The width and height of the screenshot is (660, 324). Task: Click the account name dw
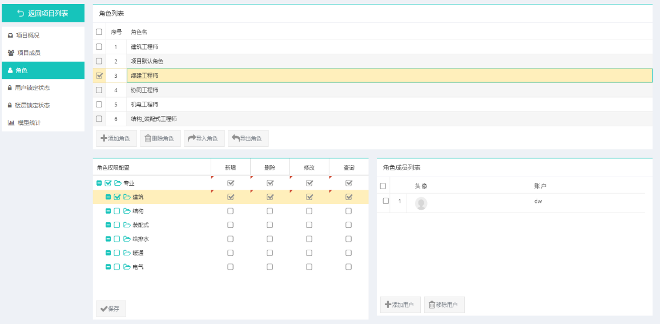tap(538, 201)
